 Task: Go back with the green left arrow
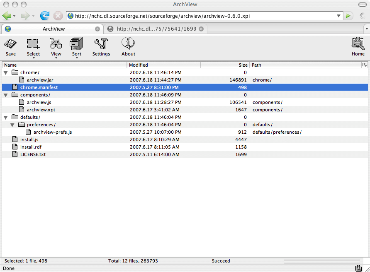(7, 16)
